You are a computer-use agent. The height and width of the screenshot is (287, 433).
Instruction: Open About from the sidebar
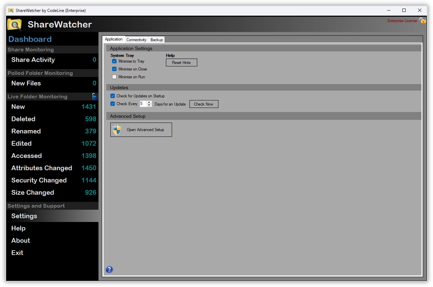20,240
